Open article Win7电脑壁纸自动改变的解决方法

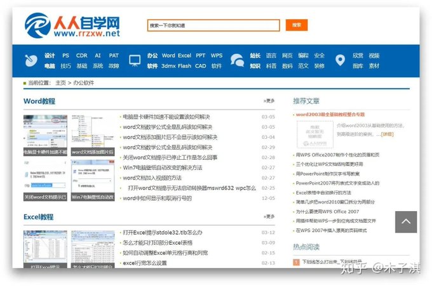(x=162, y=168)
